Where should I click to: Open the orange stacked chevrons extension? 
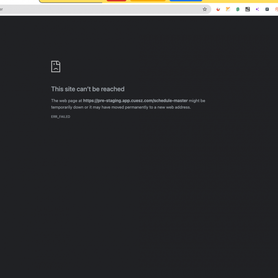[x=276, y=9]
